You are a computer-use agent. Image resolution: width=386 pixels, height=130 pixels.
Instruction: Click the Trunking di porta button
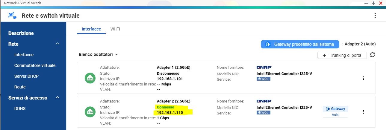click(x=342, y=55)
